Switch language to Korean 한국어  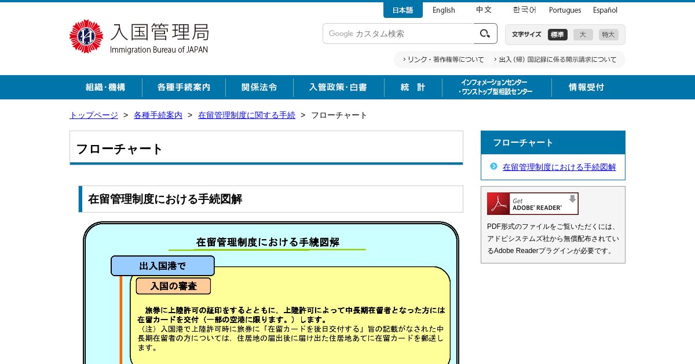524,10
